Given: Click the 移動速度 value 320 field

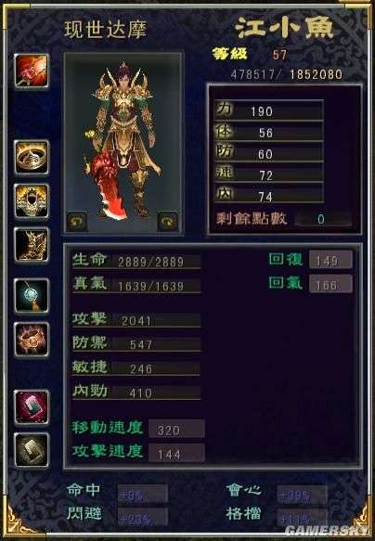Looking at the screenshot, I should click(176, 429).
